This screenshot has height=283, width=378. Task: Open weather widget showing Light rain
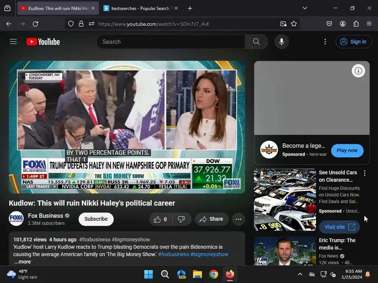point(22,274)
